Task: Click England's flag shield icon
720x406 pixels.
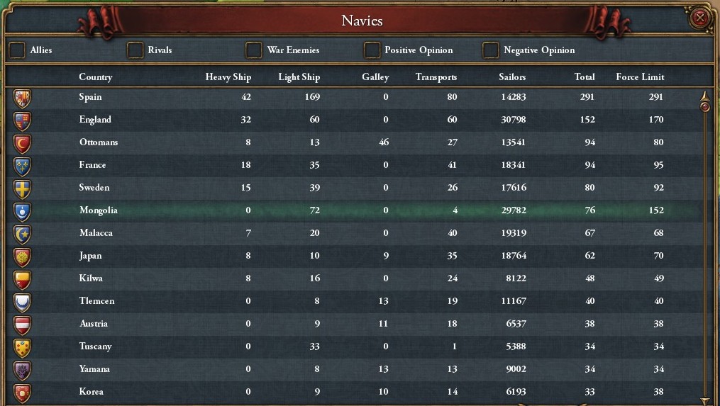Action: (23, 120)
